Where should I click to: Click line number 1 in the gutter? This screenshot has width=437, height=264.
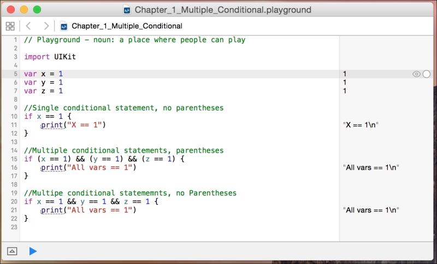[x=16, y=40]
